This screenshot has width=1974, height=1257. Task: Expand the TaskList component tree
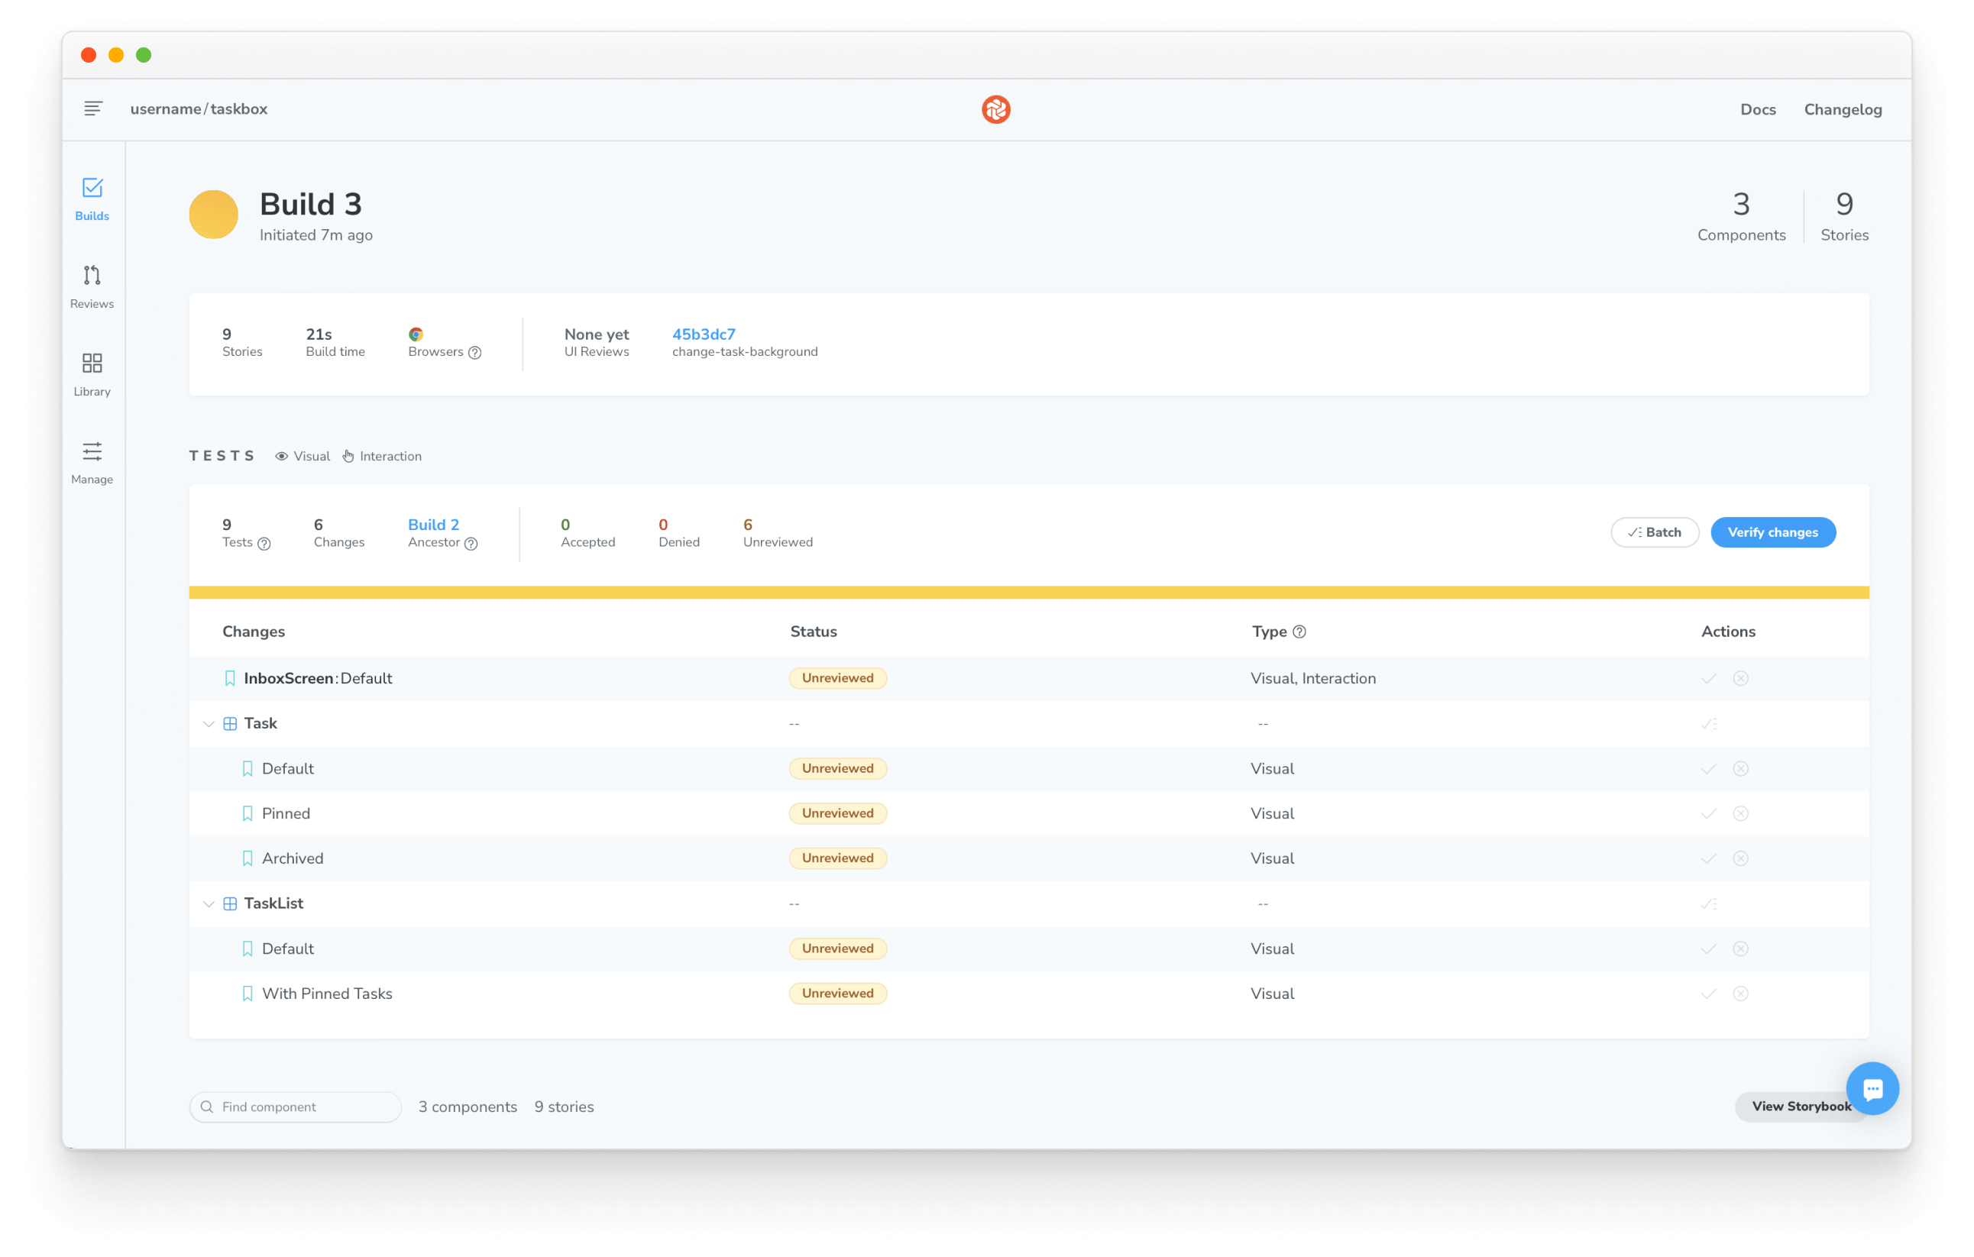207,903
